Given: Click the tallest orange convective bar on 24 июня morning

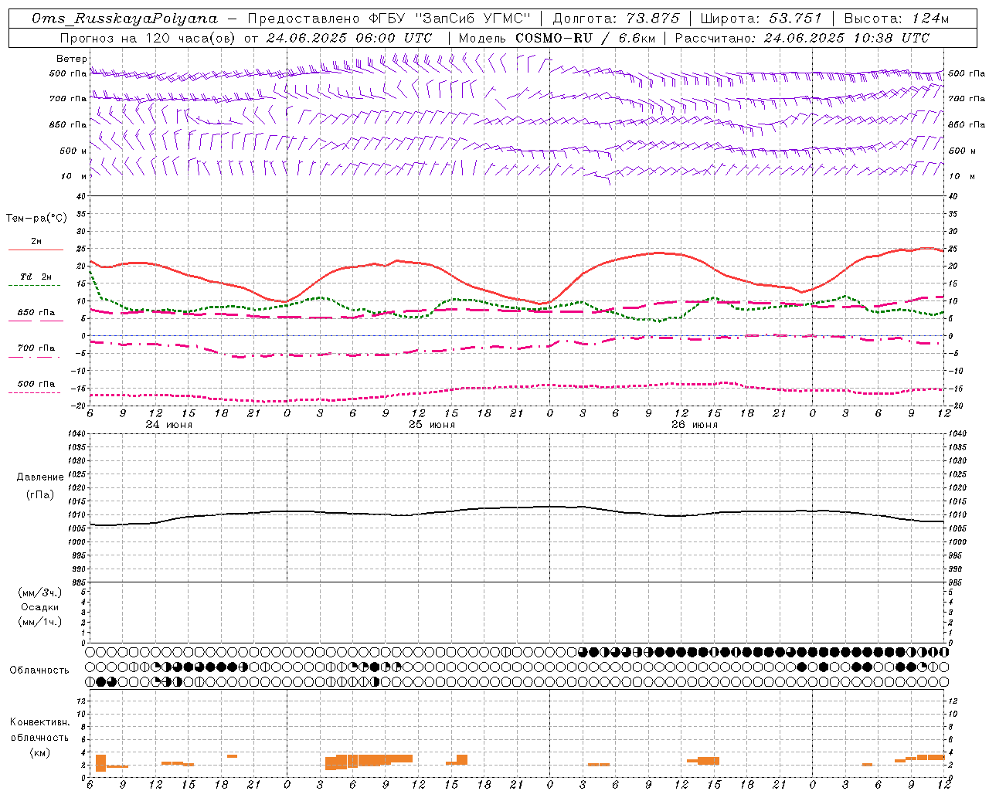Looking at the screenshot, I should [x=100, y=762].
